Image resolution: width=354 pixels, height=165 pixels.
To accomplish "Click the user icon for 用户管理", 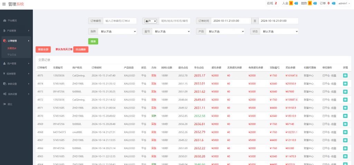I will tap(5, 64).
